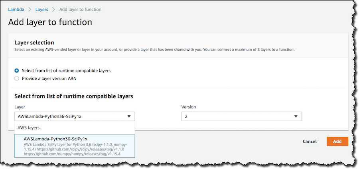Expand the Version dropdown showing 2

click(x=242, y=116)
